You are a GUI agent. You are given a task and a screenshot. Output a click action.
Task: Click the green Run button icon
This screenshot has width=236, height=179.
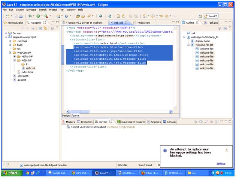pyautogui.click(x=38, y=16)
